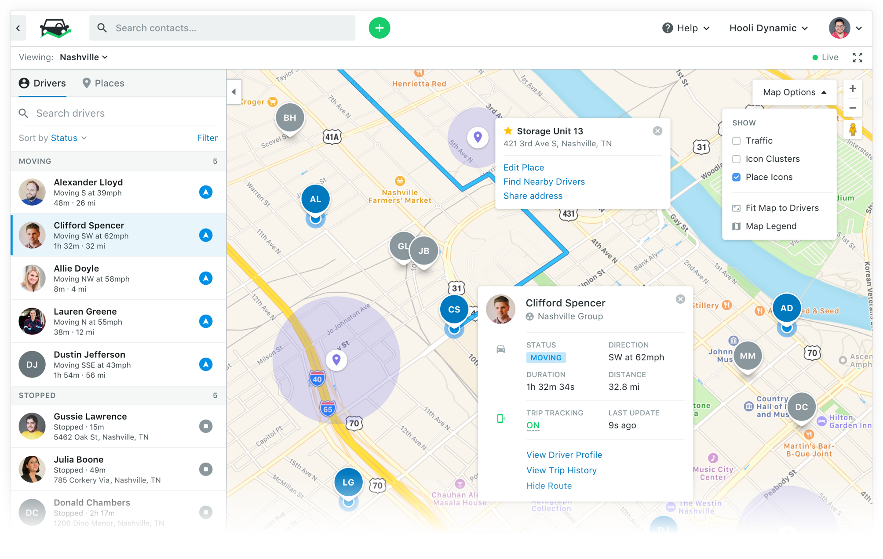Select Fit Map to Drivers option

(x=781, y=208)
